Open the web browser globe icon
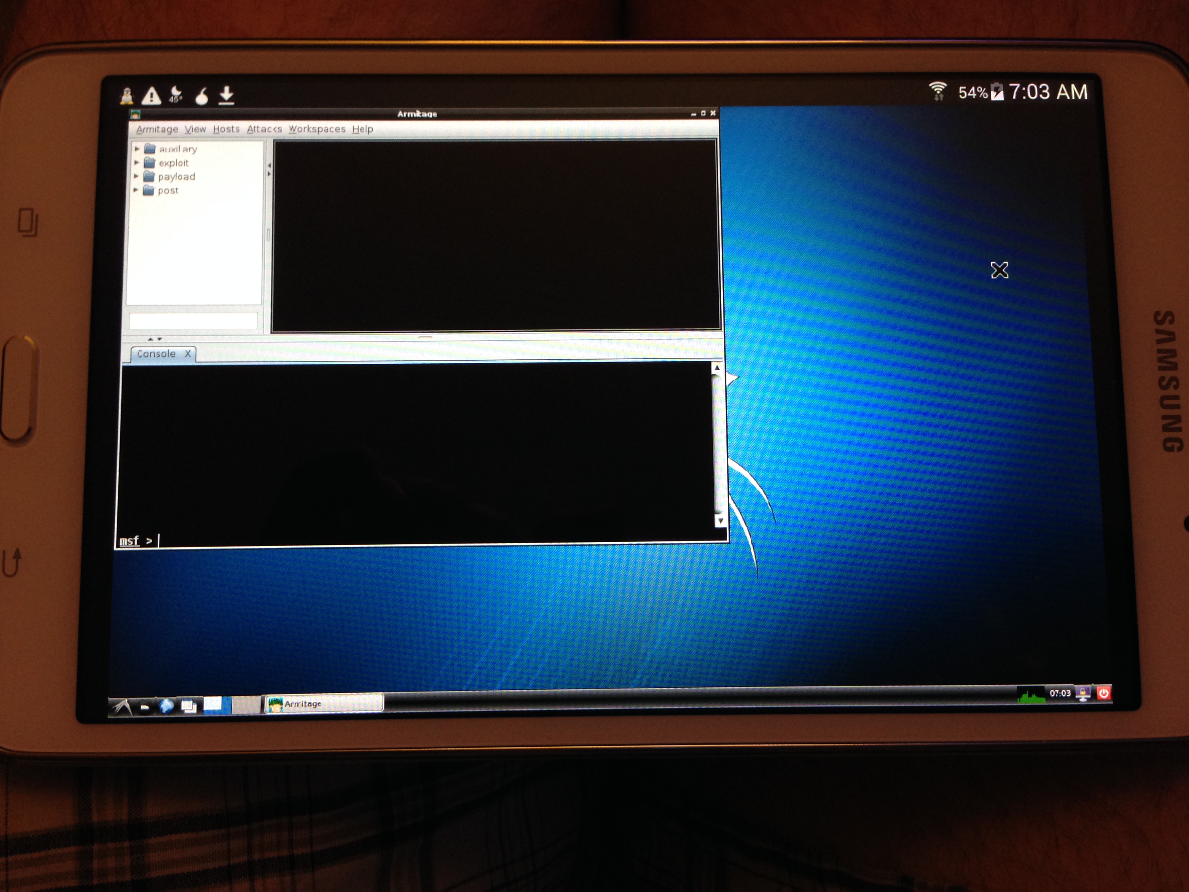Image resolution: width=1189 pixels, height=892 pixels. 166,707
